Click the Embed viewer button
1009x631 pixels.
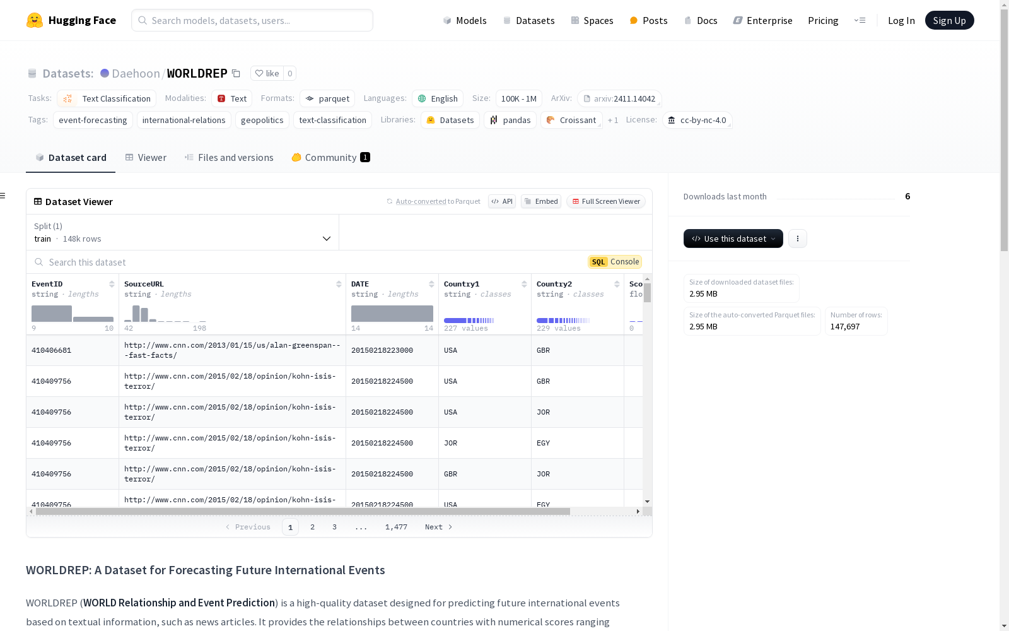[x=541, y=201]
